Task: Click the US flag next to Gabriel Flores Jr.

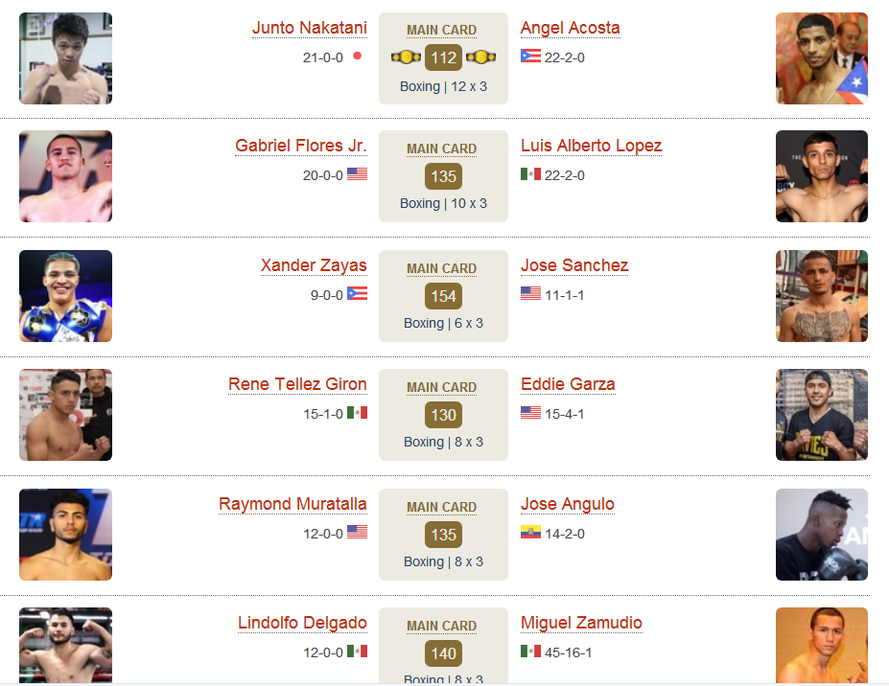Action: click(x=357, y=174)
